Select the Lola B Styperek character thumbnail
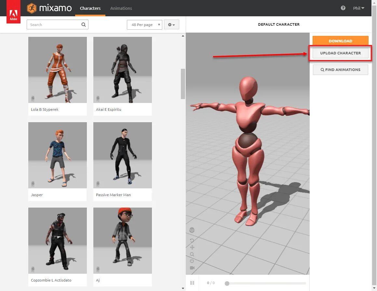 pos(58,70)
